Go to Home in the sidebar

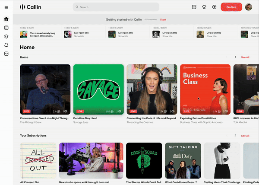6,19
